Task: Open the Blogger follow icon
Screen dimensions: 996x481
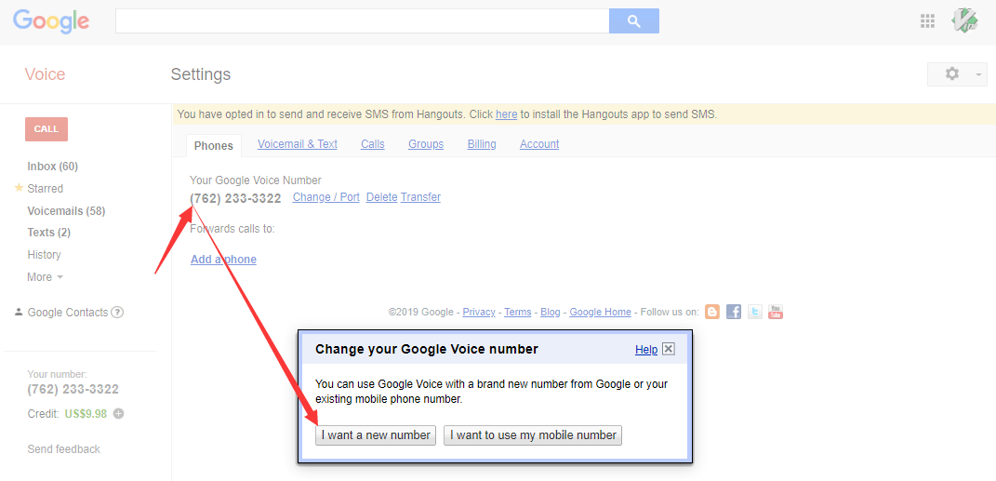Action: [712, 312]
